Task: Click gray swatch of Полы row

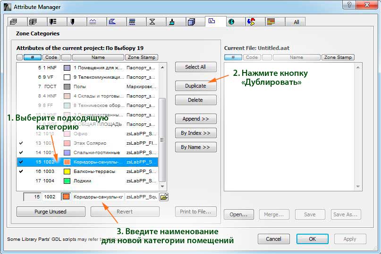Action: point(67,87)
